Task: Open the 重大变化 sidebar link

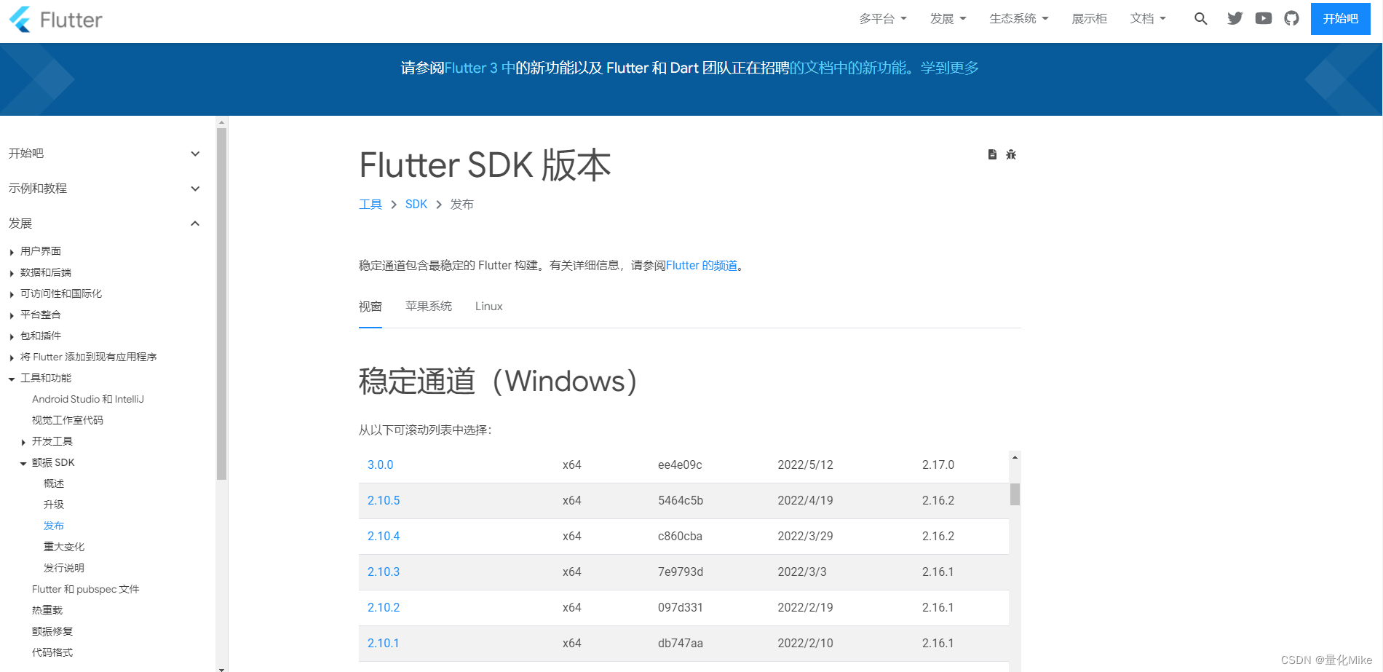Action: (x=64, y=547)
